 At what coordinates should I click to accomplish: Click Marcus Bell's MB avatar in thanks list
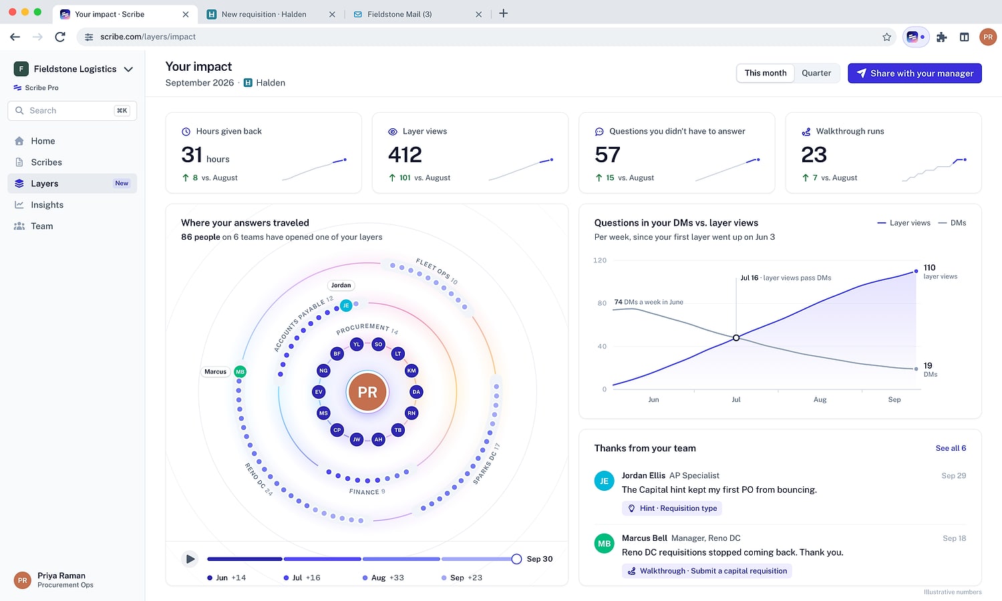605,544
